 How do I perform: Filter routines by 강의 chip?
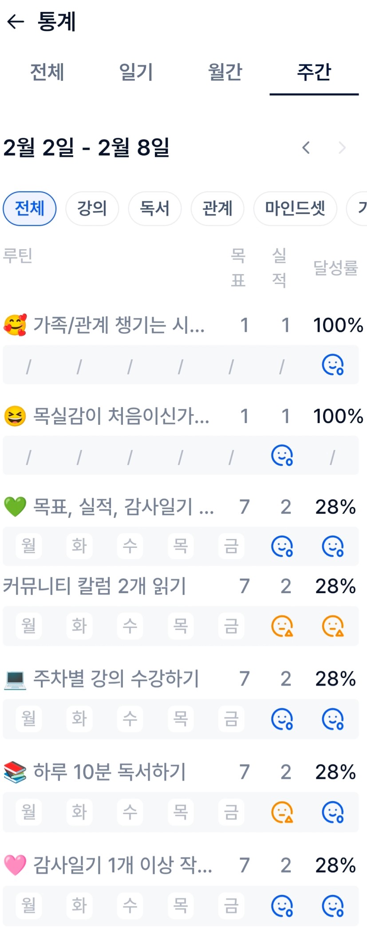92,208
